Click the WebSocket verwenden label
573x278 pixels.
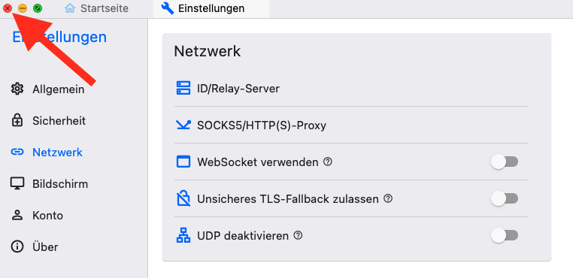coord(258,162)
